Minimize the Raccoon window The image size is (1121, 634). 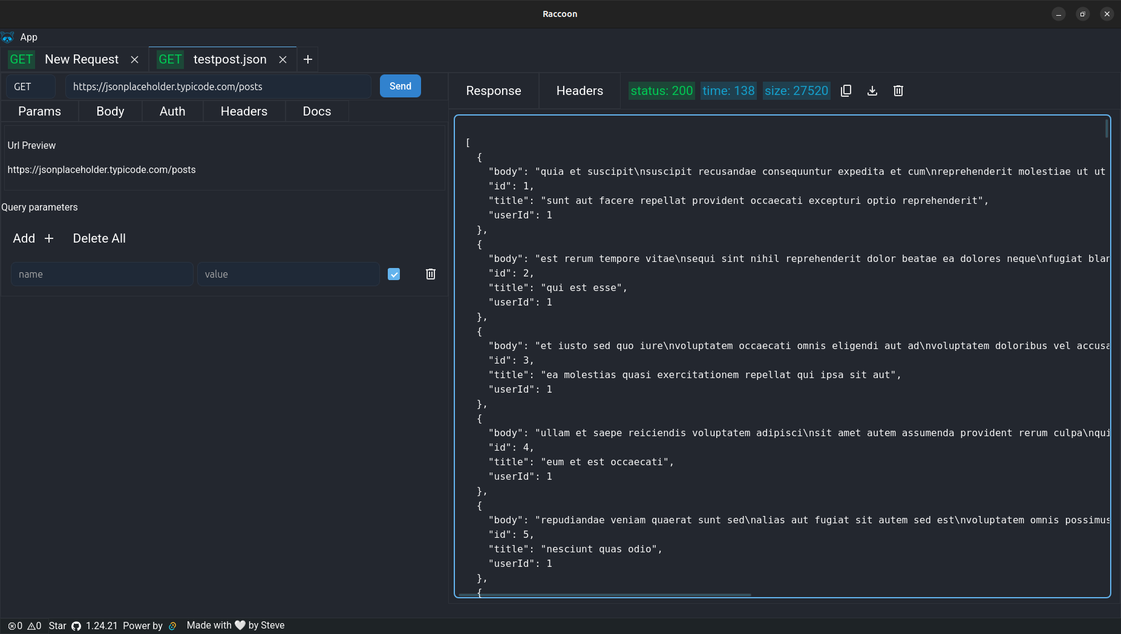[x=1059, y=14]
